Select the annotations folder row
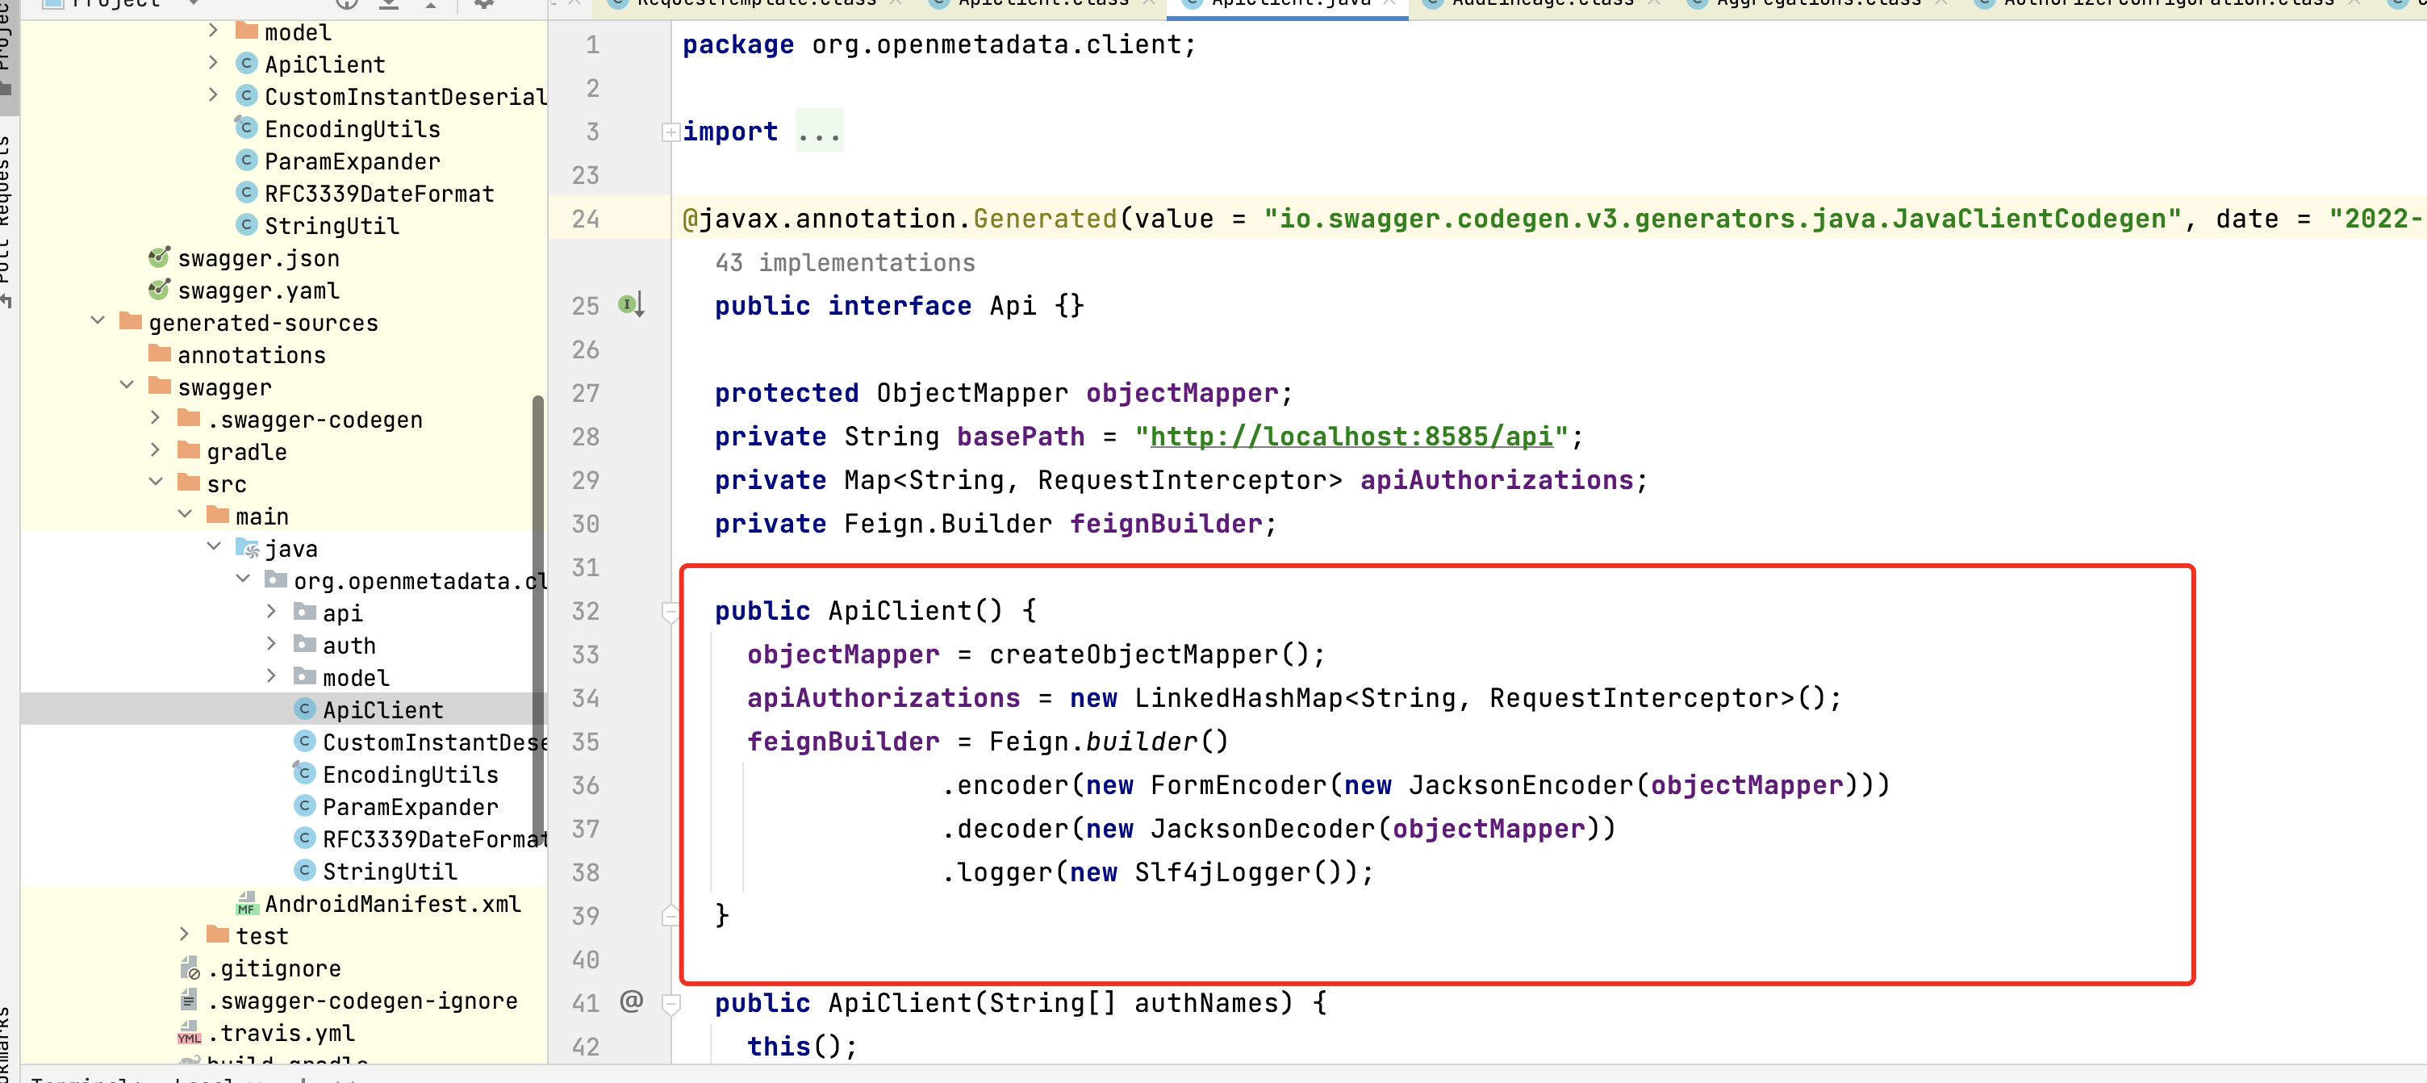This screenshot has width=2427, height=1083. [x=282, y=354]
